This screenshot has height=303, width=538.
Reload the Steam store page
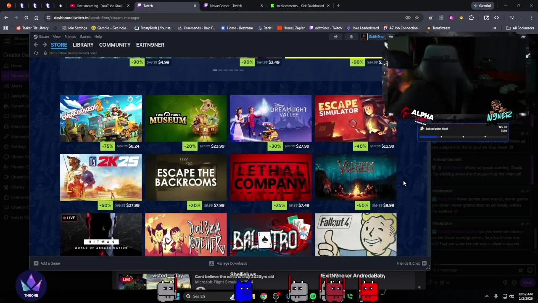(36, 53)
